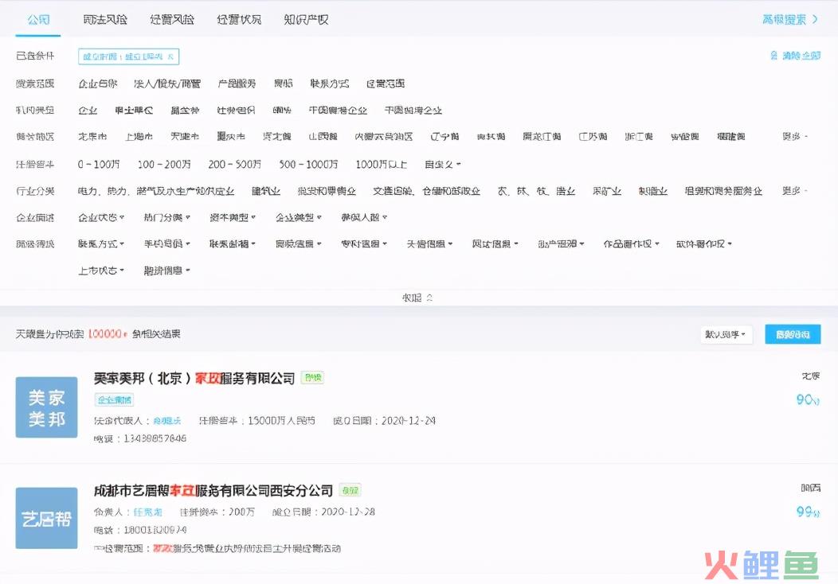Open the 公司 tab
The image size is (838, 584).
click(x=38, y=20)
